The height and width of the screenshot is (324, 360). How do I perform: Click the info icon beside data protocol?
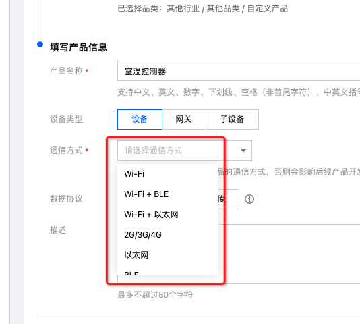pos(249,199)
